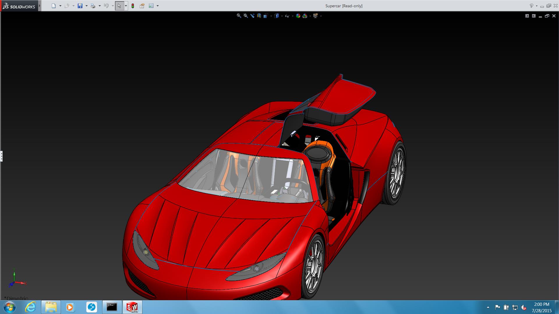Viewport: 559px width, 314px height.
Task: Click the Previous View icon
Action: coord(252,16)
